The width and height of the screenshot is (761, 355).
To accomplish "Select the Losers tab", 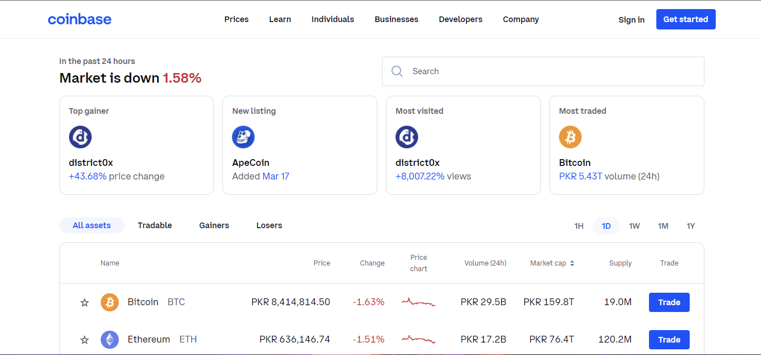I will coord(269,225).
